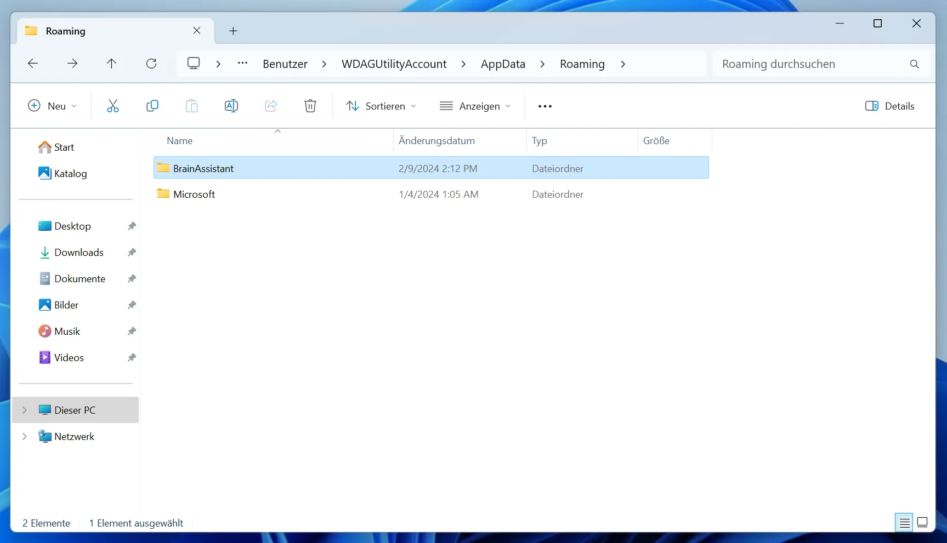Click the Cut scissors icon

[112, 106]
